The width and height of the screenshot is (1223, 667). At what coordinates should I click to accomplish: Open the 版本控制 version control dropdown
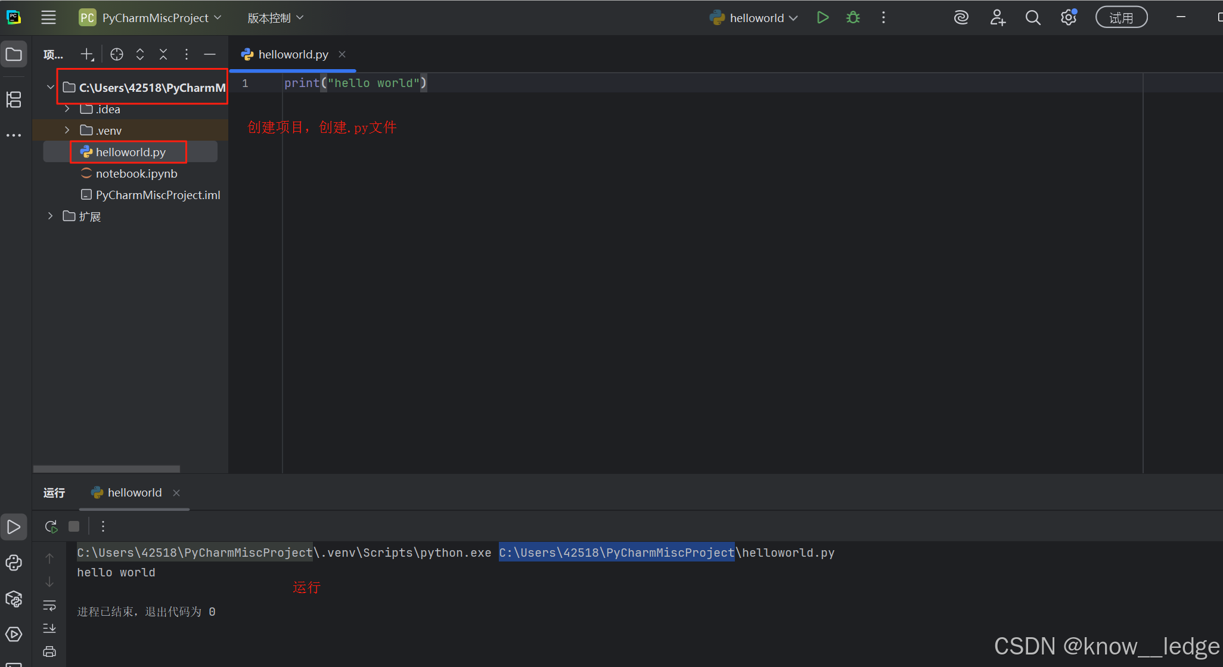click(275, 18)
